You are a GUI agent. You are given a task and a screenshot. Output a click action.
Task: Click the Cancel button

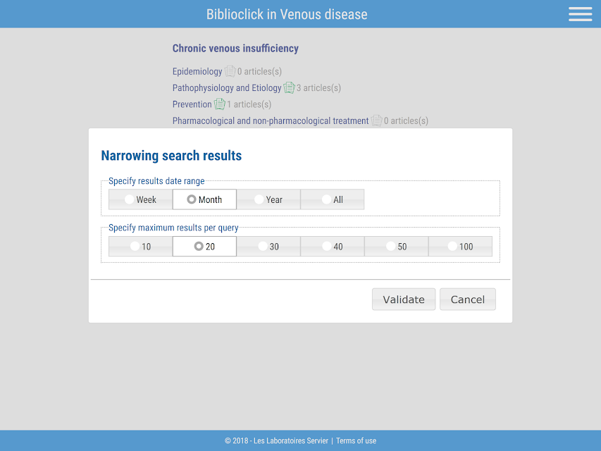click(x=468, y=299)
